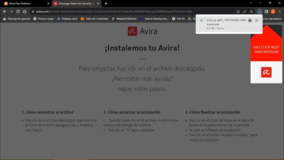Click the '¿Necesitas más ayuda?' text

[x=142, y=79]
